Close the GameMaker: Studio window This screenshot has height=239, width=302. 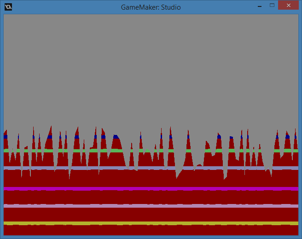pos(288,6)
